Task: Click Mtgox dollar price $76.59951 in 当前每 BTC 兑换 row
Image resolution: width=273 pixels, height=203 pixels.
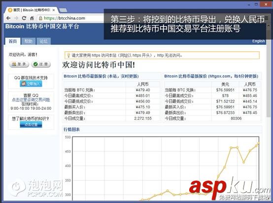Action: point(225,90)
